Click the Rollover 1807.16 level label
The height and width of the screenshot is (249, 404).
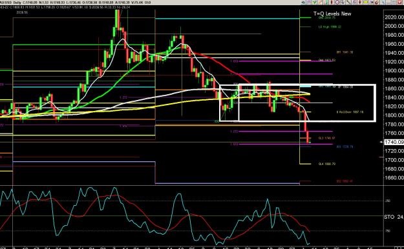[x=350, y=112]
